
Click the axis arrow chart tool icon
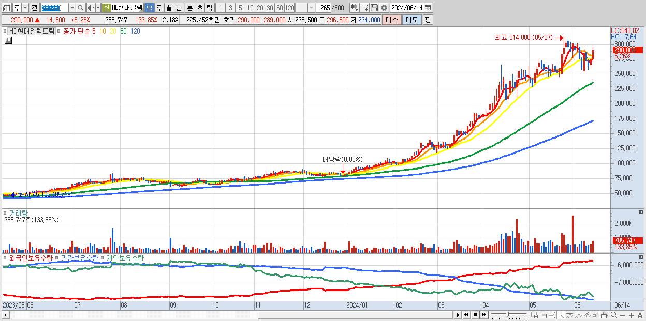(561, 315)
